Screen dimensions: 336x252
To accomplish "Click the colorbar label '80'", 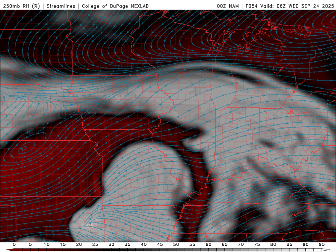I will [x=273, y=244].
